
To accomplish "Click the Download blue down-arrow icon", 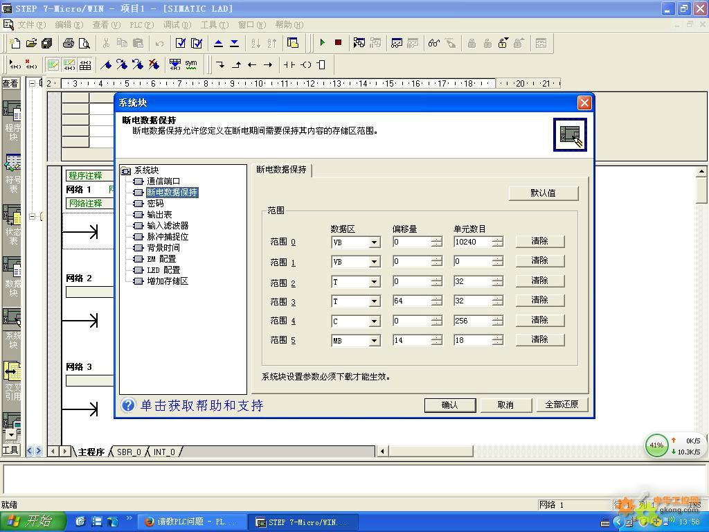I will pyautogui.click(x=234, y=43).
